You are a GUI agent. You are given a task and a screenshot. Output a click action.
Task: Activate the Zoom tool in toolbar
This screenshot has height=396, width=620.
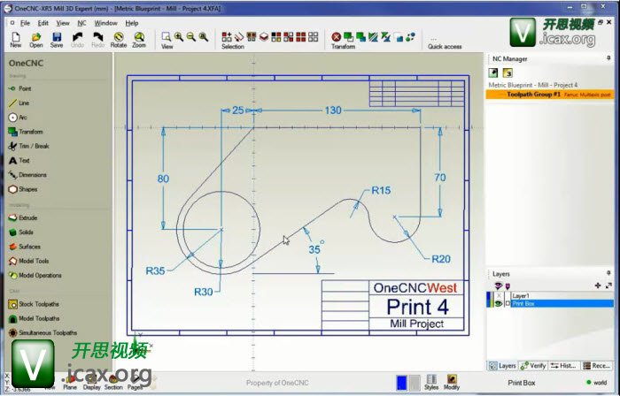coord(139,37)
